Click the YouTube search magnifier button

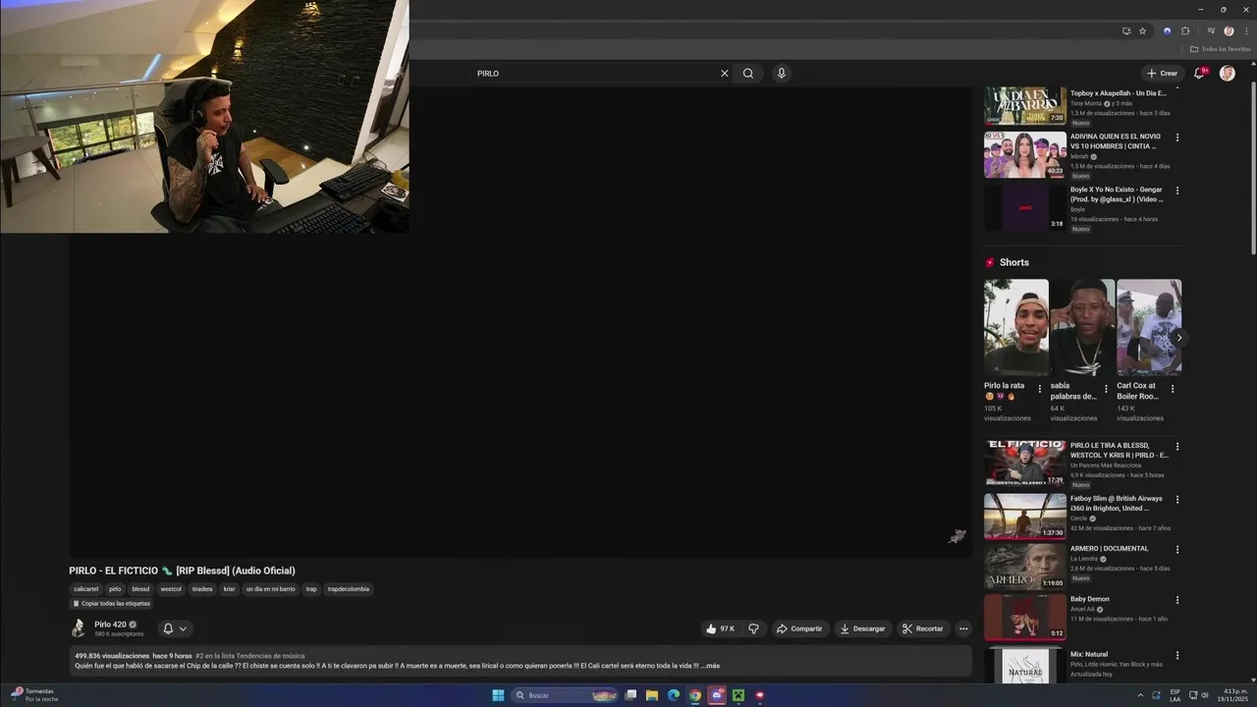tap(748, 73)
